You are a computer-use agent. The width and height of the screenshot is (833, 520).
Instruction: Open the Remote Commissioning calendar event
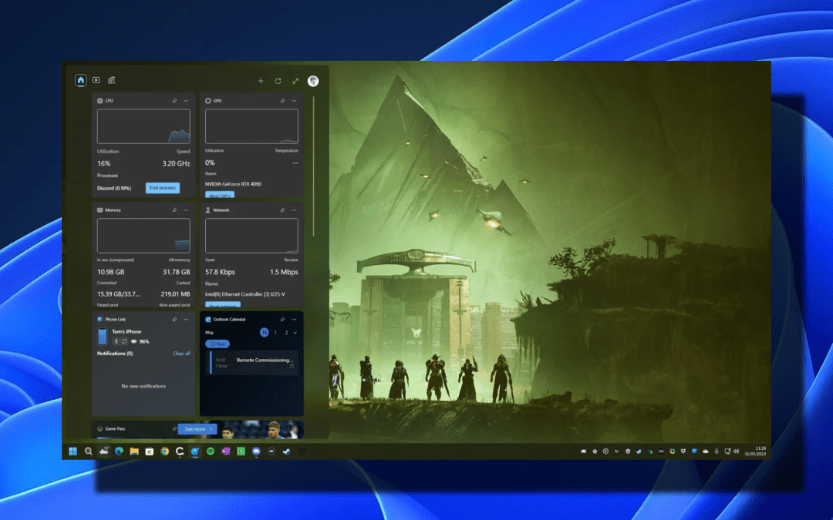(x=251, y=363)
